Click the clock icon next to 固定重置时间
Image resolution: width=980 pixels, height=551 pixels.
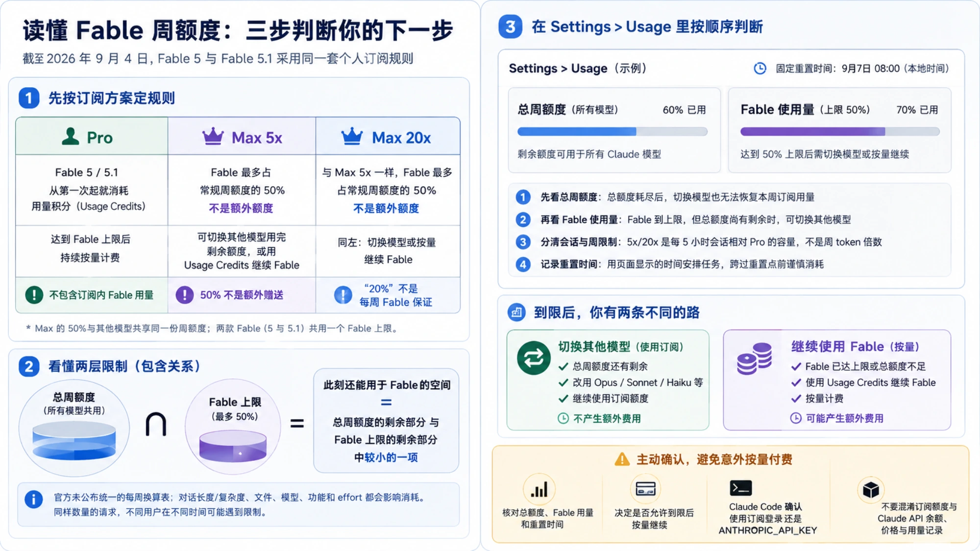tap(760, 69)
